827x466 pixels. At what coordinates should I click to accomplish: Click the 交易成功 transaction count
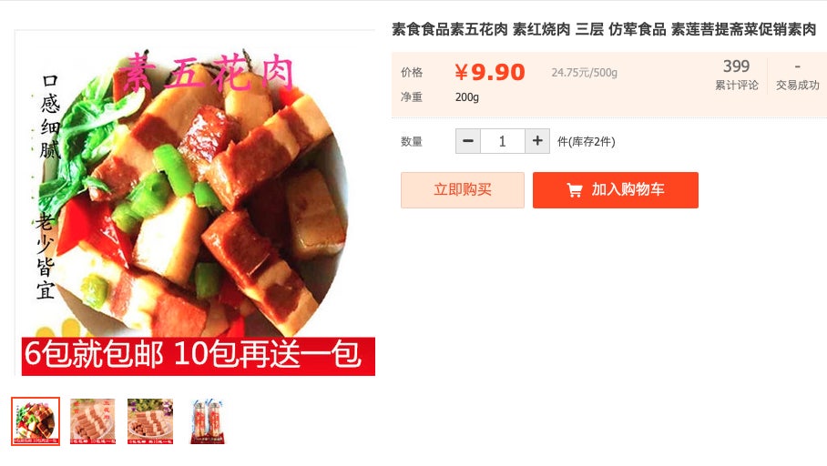click(797, 76)
